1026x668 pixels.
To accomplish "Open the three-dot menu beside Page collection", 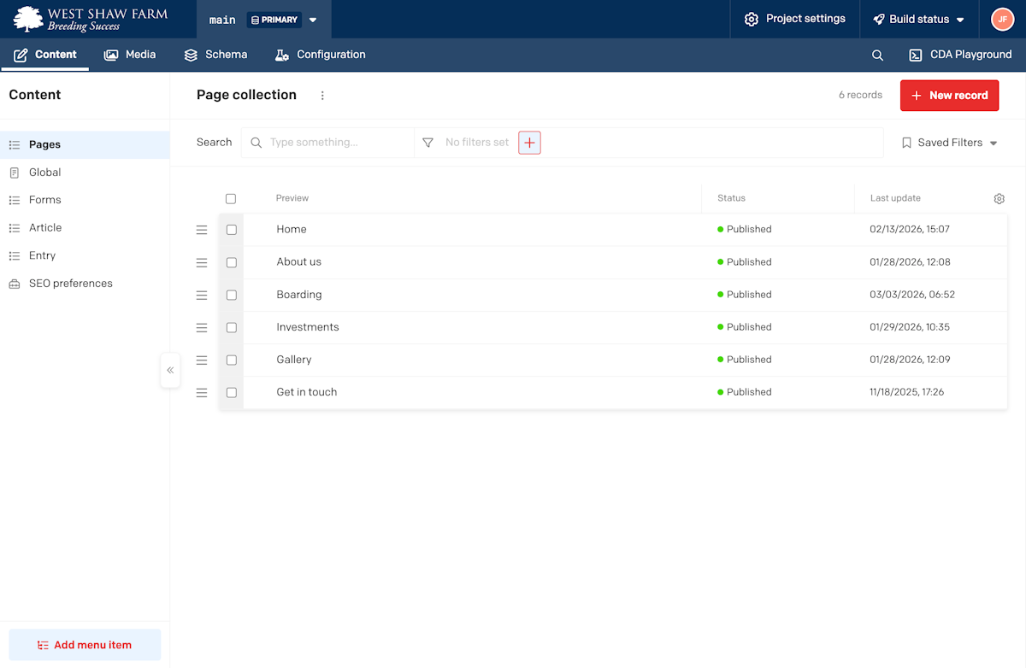I will pos(322,96).
